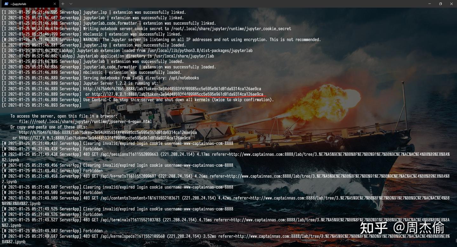Click the PowerShell icon on the jupyterlab tab
457x247 pixels.
(6, 4)
